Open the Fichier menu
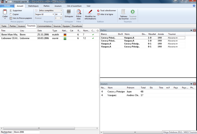 tap(7, 6)
